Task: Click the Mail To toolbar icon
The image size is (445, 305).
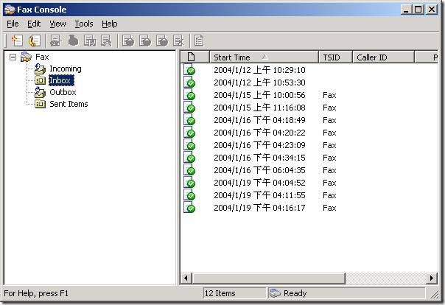Action: (106, 41)
